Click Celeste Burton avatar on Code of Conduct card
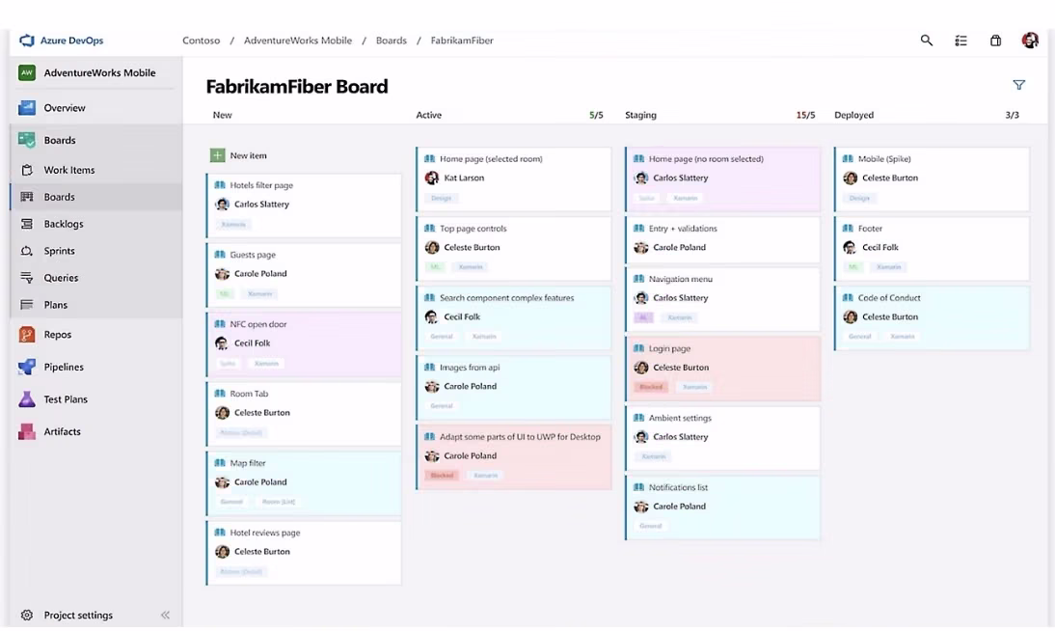 click(850, 316)
